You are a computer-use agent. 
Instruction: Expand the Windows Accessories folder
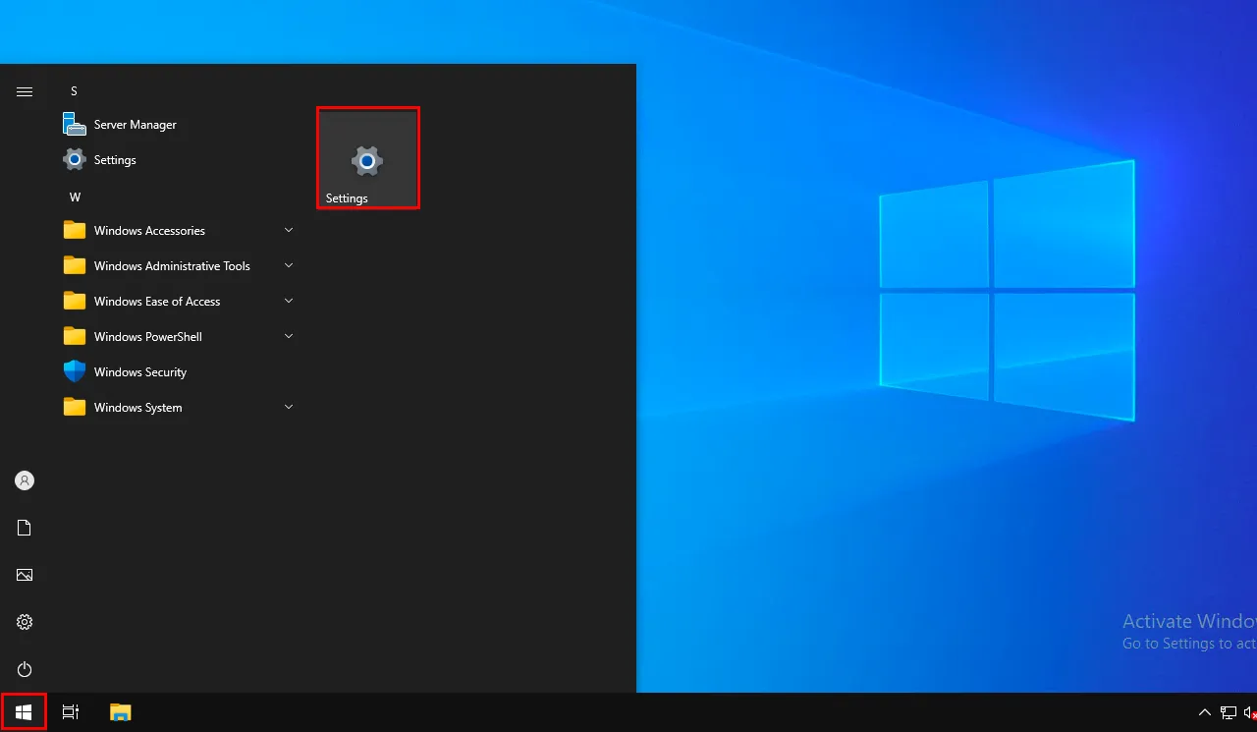(x=149, y=231)
